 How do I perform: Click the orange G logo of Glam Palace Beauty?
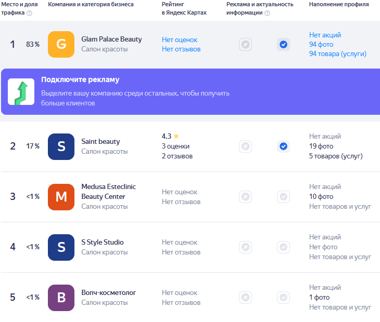coord(61,44)
